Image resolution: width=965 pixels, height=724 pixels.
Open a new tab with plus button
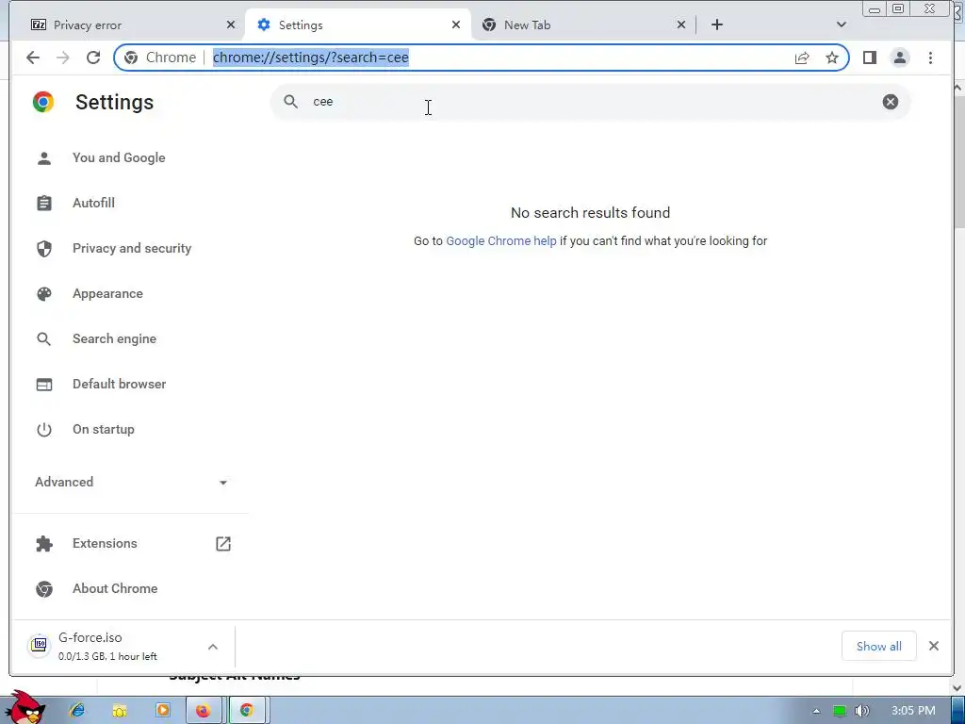tap(716, 25)
